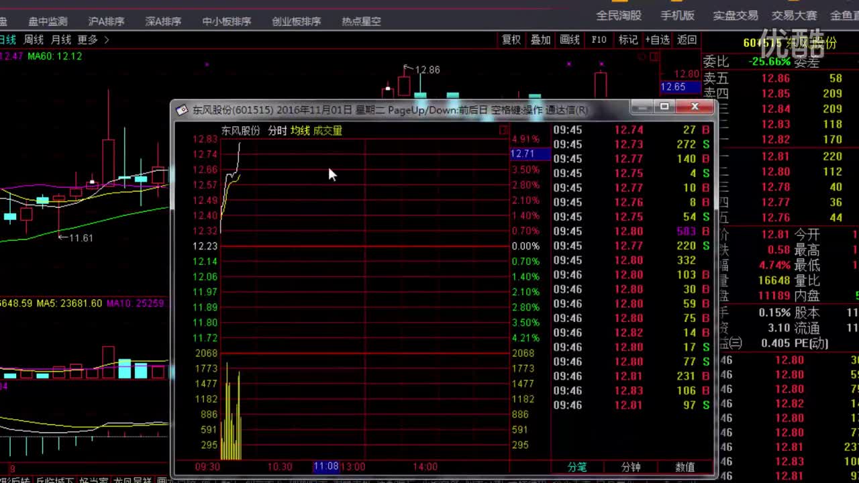Click the 标记 mark toolbar button
The image size is (859, 483).
[628, 40]
